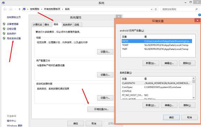Click 变量 column header in user variables list
Screen dimensions: 201x127
pos(124,37)
